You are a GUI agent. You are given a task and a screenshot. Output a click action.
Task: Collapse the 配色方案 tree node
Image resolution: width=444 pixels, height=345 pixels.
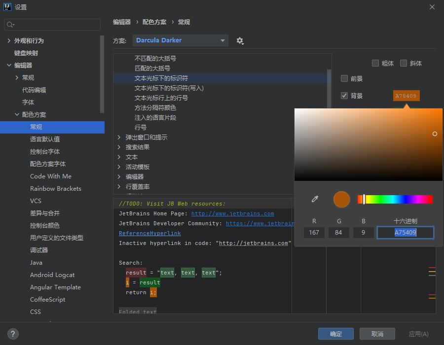pyautogui.click(x=17, y=114)
